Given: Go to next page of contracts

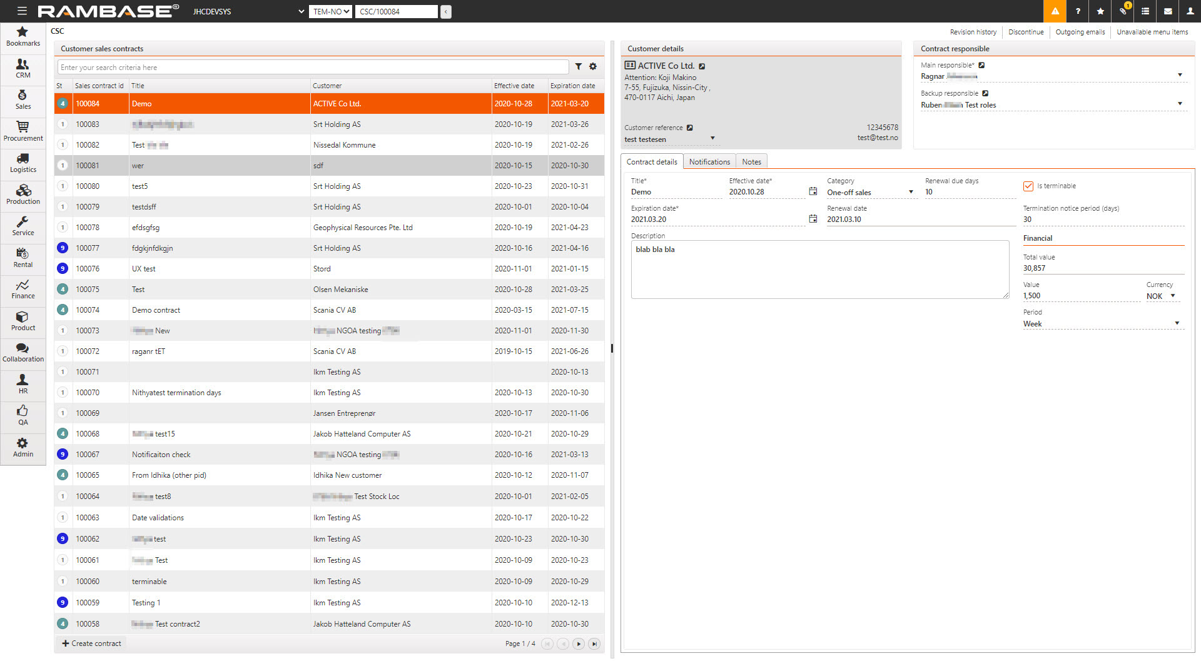Looking at the screenshot, I should click(579, 643).
